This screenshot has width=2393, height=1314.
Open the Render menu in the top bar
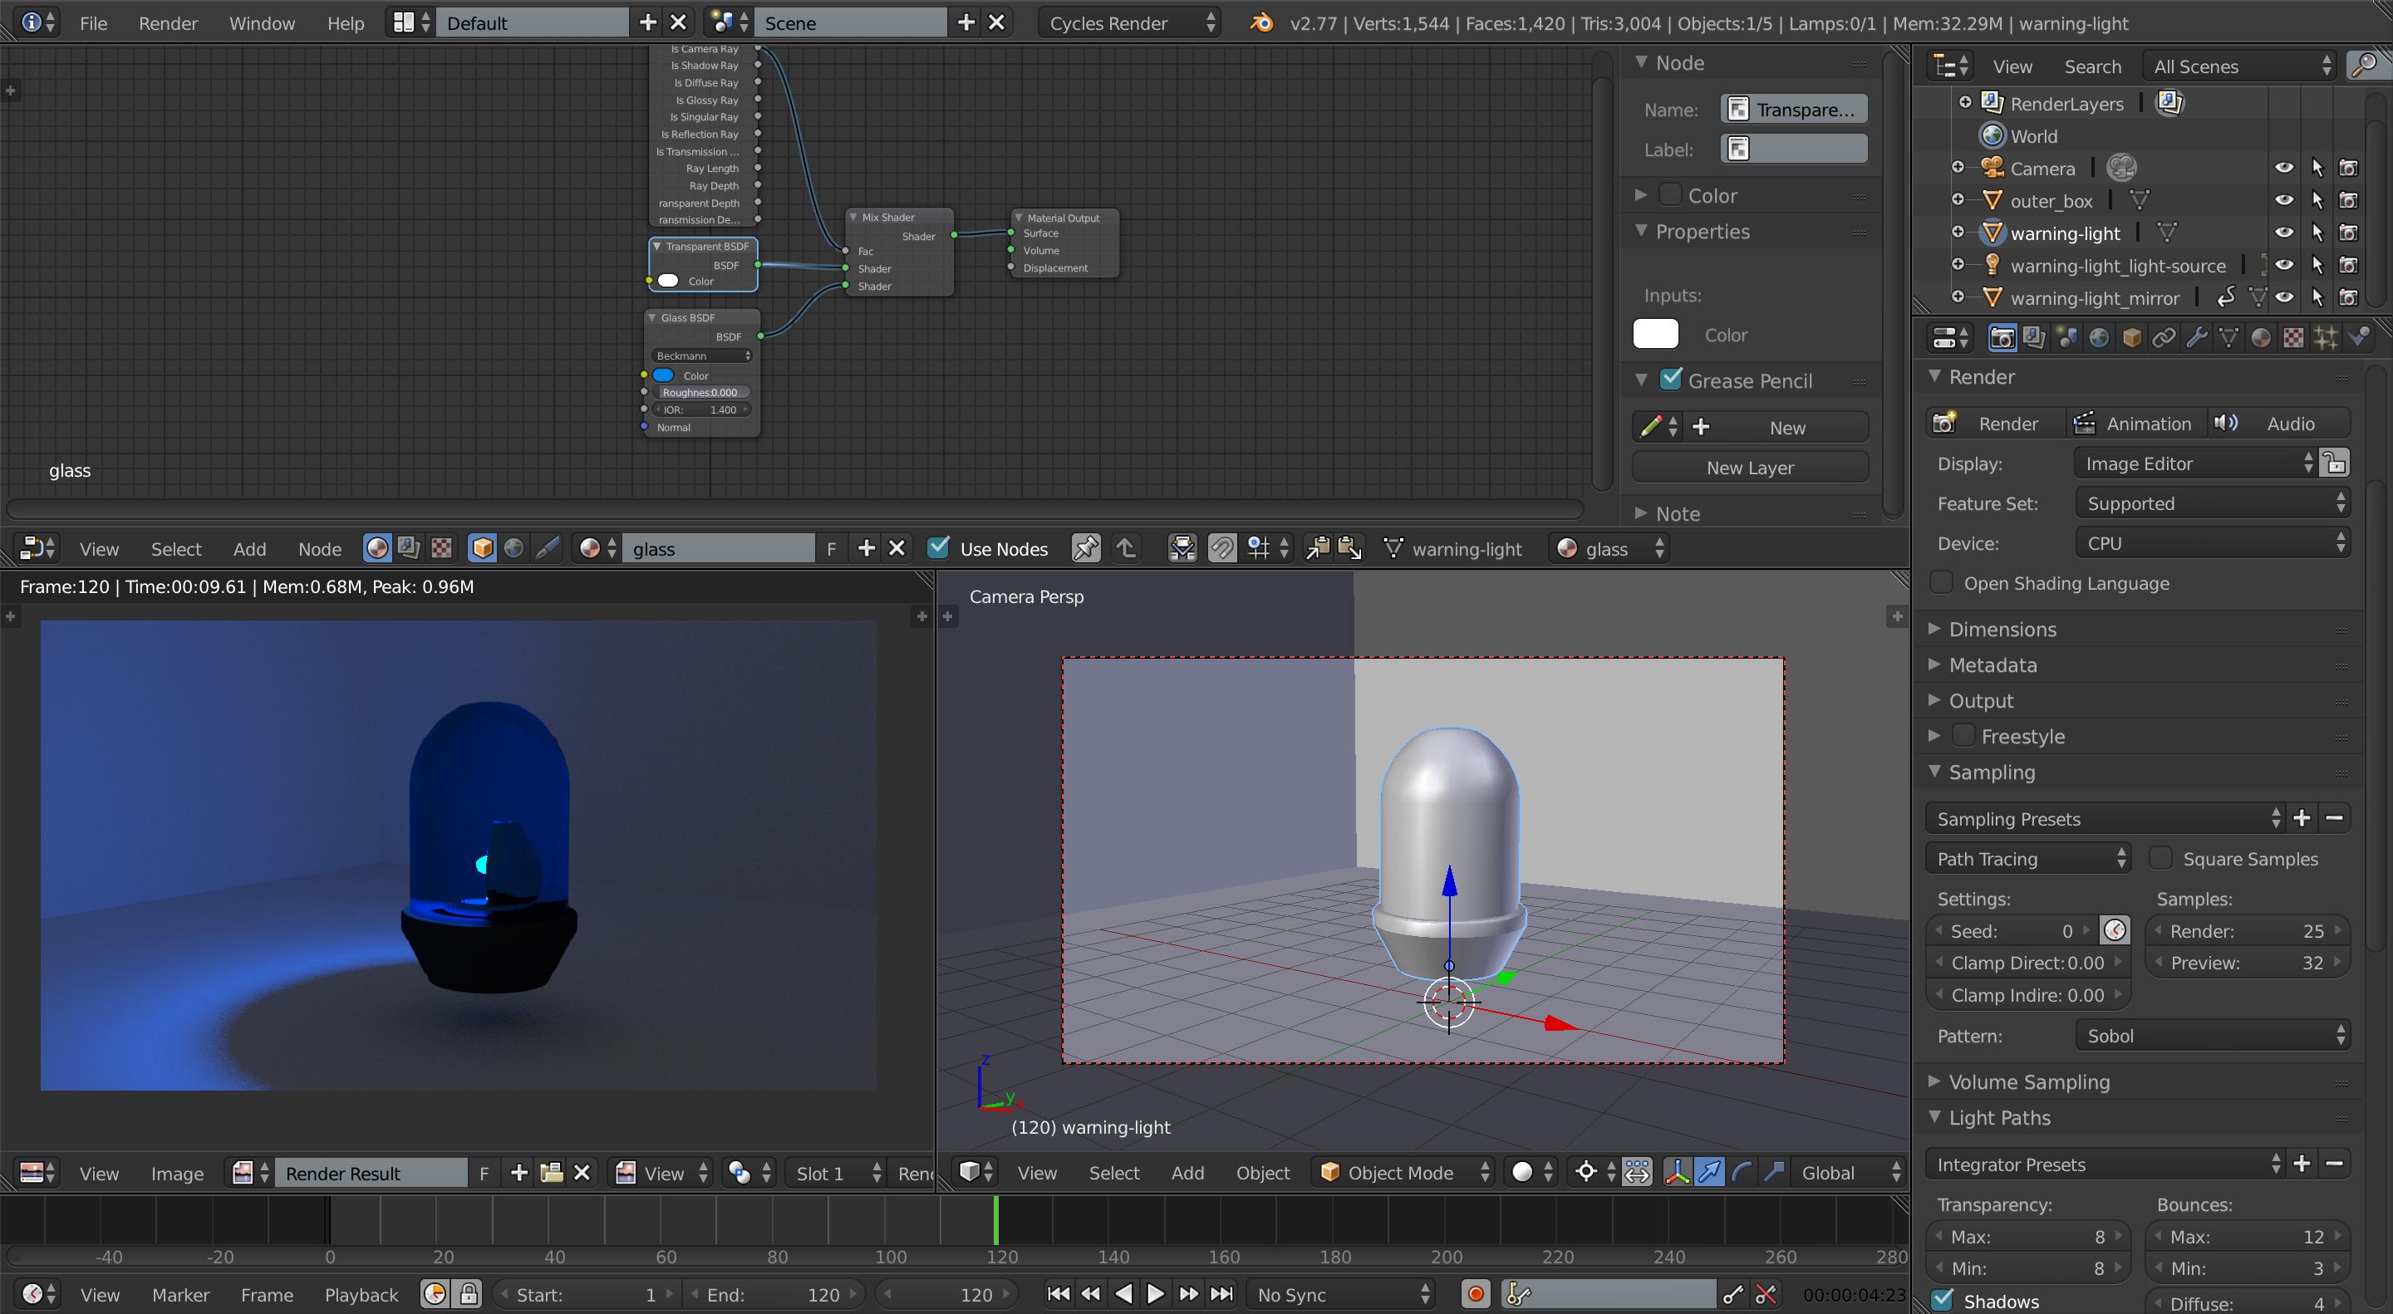coord(168,23)
